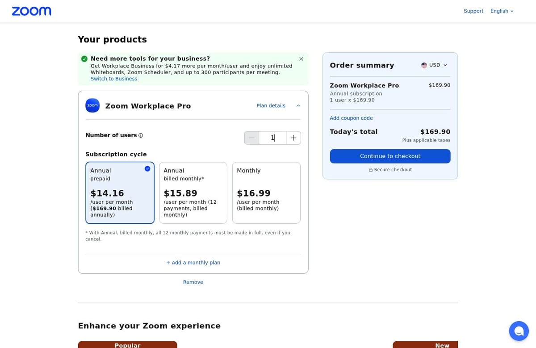Open the English language dropdown
The height and width of the screenshot is (348, 536).
point(502,11)
